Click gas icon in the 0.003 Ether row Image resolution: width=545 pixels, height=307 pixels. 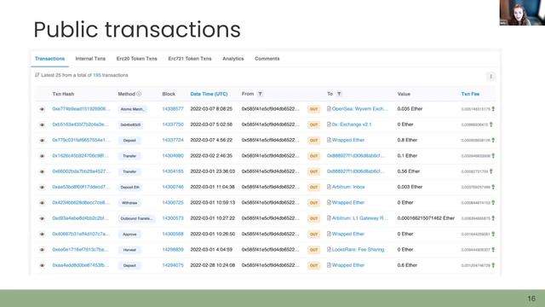(493, 188)
